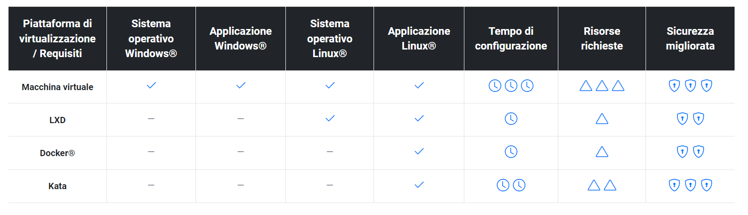Click the Windows application checkmark for Macchina virtuale
The width and height of the screenshot is (748, 215).
tap(241, 85)
